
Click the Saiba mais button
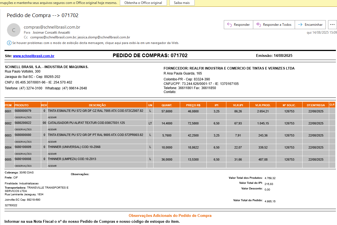click(x=182, y=3)
